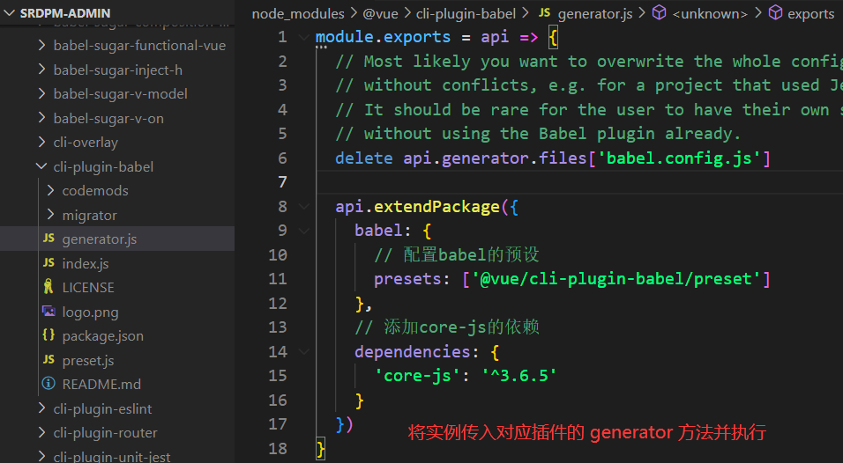Viewport: 843px width, 463px height.
Task: Click the cube icon before exports breadcrumb
Action: 775,12
